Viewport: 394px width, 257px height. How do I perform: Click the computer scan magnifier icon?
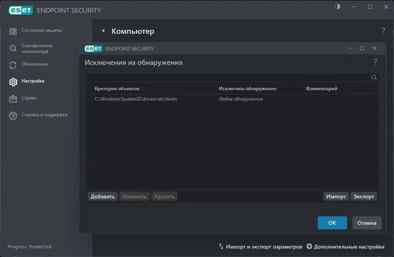(13, 48)
